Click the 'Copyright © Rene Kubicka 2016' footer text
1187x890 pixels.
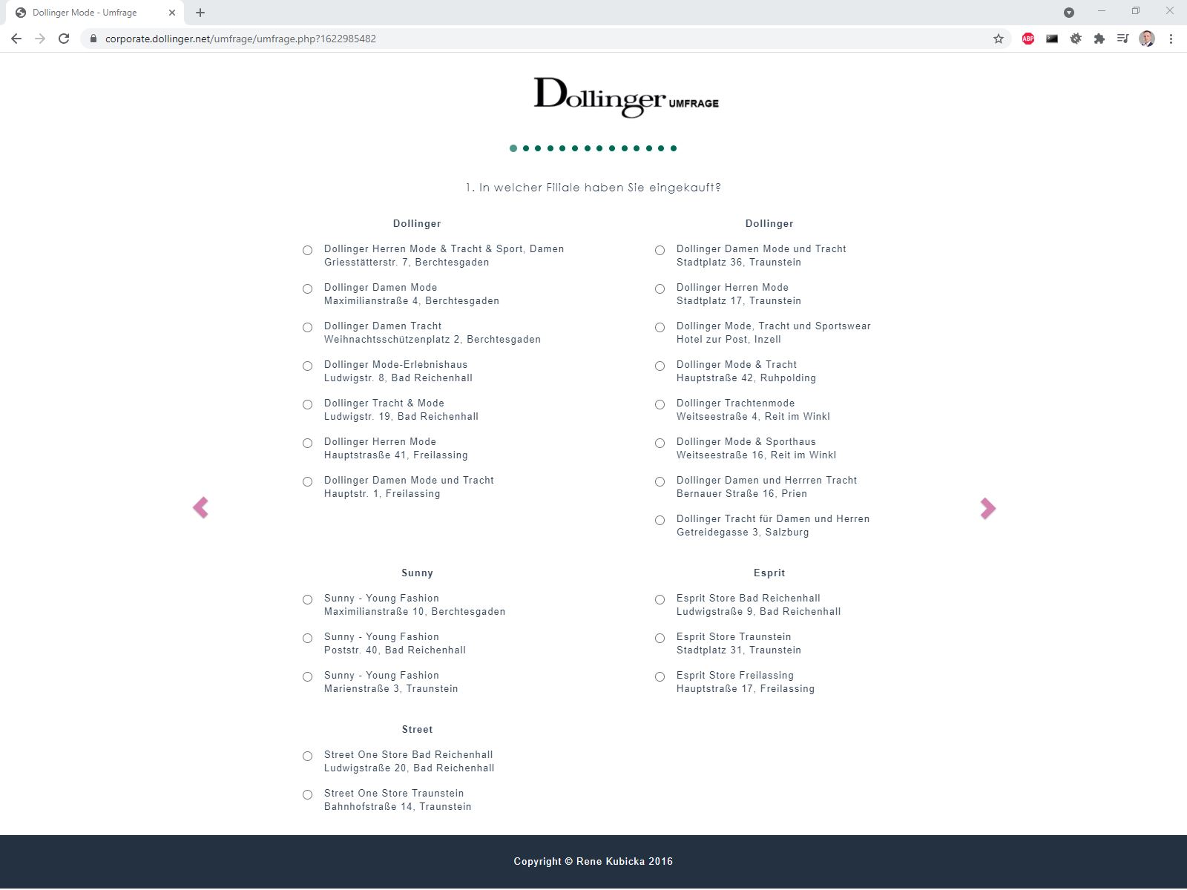(x=593, y=861)
